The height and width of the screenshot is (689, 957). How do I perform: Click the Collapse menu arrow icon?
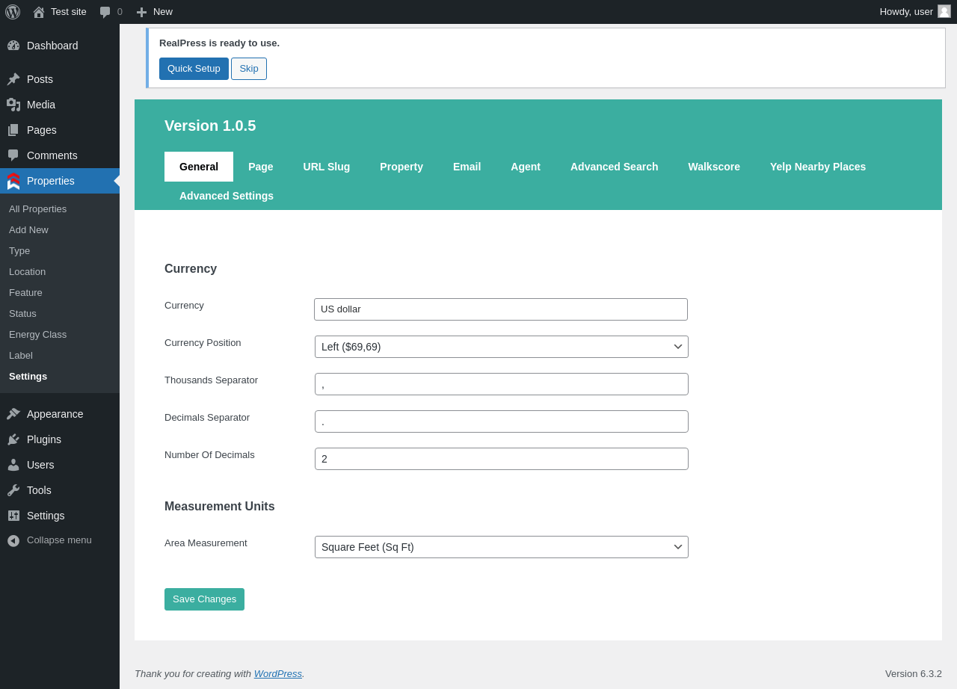(x=13, y=540)
